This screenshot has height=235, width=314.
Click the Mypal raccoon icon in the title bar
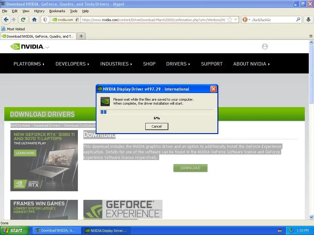(3, 4)
